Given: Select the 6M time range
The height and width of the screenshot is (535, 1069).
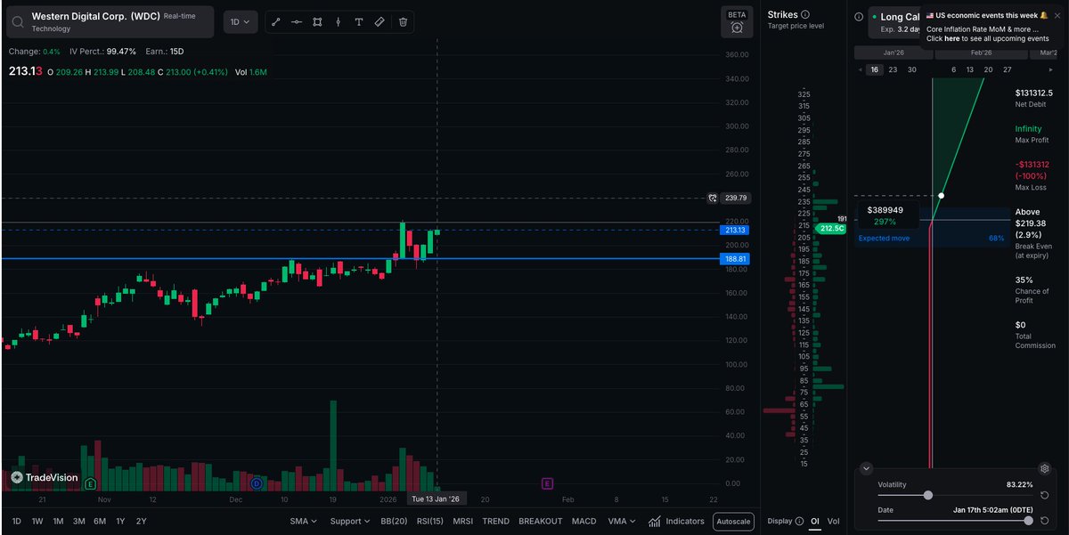Looking at the screenshot, I should point(100,521).
